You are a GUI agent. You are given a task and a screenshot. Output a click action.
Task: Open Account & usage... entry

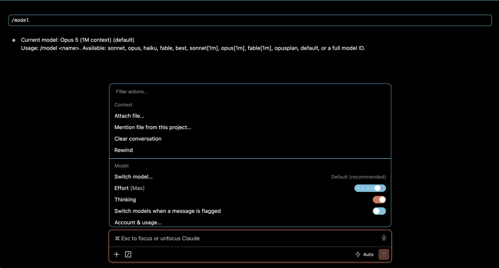(138, 223)
